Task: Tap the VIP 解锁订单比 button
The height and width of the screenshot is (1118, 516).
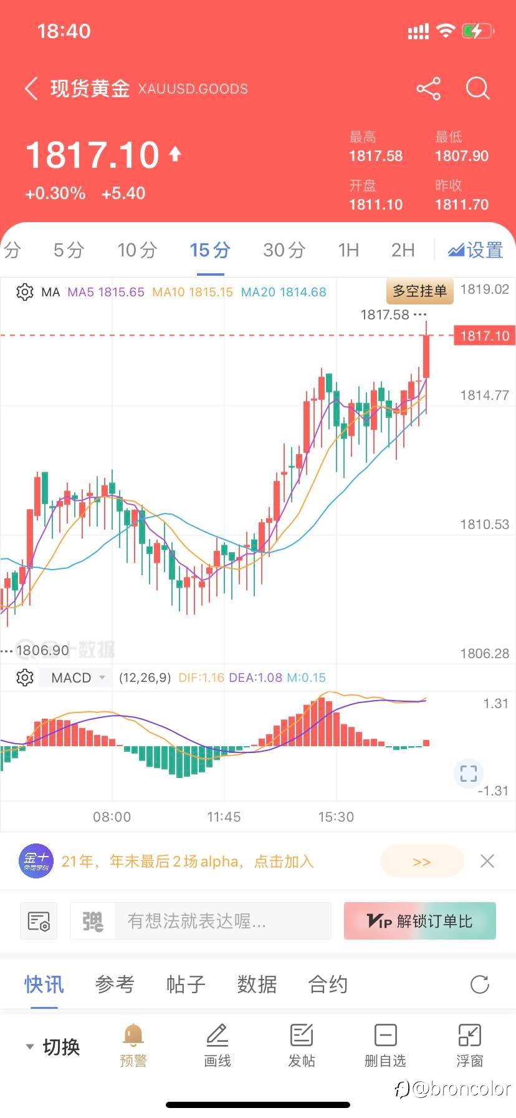Action: coord(419,921)
